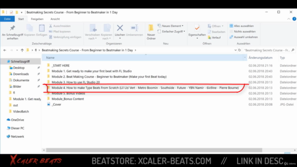The image size is (297, 167).
Task: Open 'out' folder in navigation pane
Action: click(x=15, y=105)
